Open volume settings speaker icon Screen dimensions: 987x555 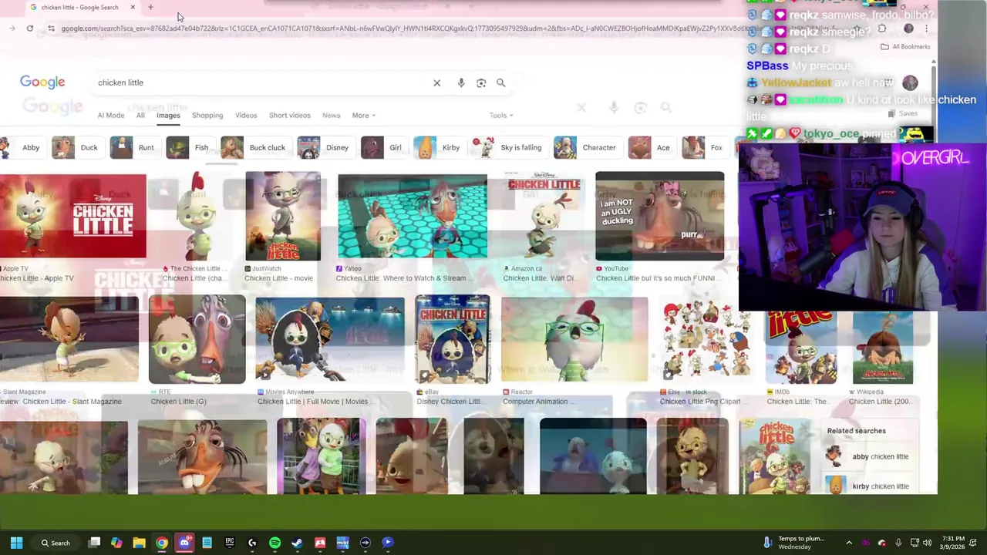(x=928, y=543)
